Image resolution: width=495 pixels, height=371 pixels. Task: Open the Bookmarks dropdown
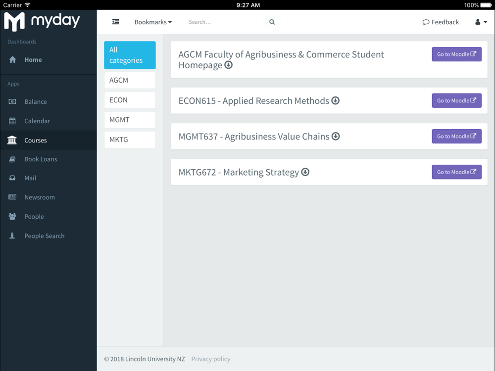click(153, 22)
